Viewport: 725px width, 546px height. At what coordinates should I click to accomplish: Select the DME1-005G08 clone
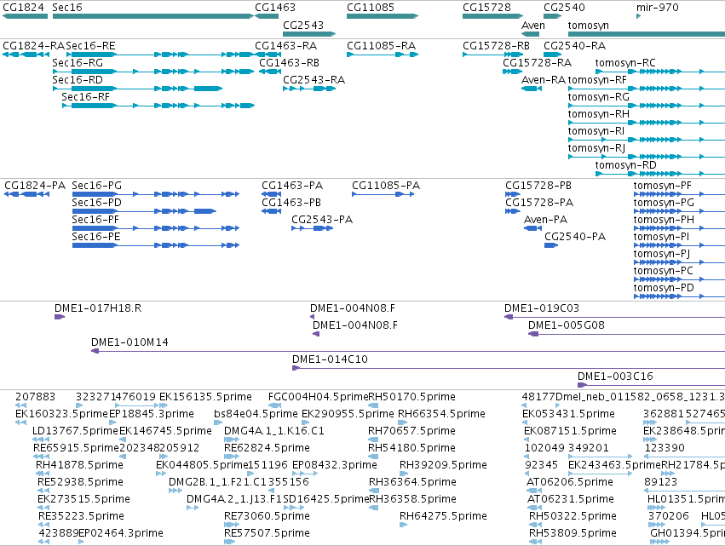(626, 334)
